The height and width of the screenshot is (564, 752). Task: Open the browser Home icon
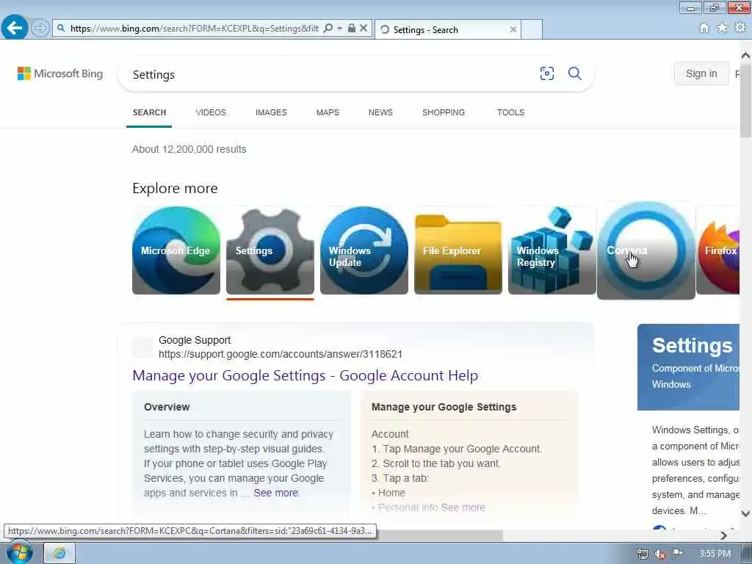pyautogui.click(x=704, y=28)
